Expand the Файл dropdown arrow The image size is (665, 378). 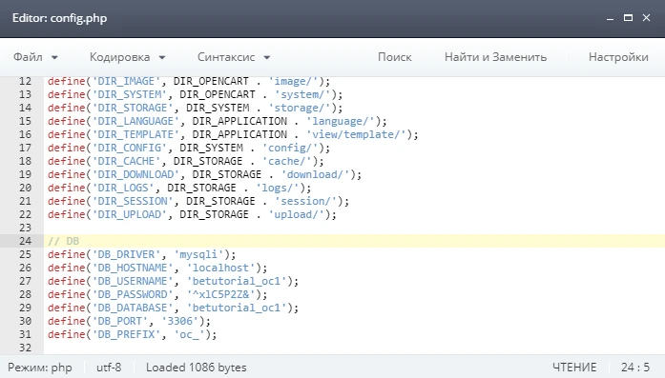tap(54, 57)
